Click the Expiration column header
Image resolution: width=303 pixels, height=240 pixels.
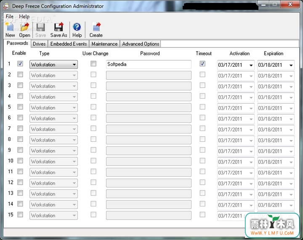point(274,53)
